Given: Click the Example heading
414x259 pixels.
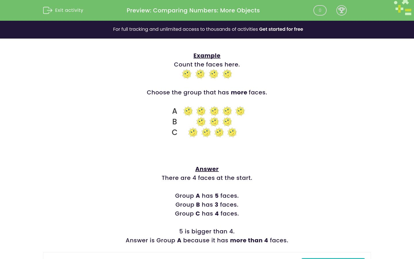Looking at the screenshot, I should [x=207, y=56].
